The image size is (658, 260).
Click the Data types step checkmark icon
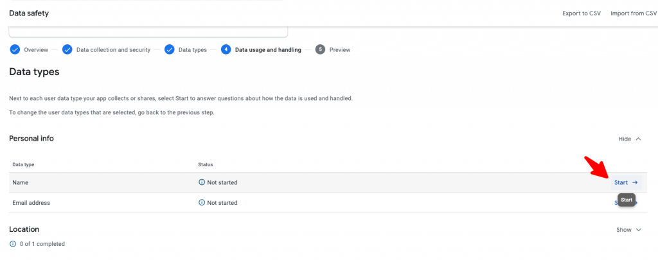[170, 50]
